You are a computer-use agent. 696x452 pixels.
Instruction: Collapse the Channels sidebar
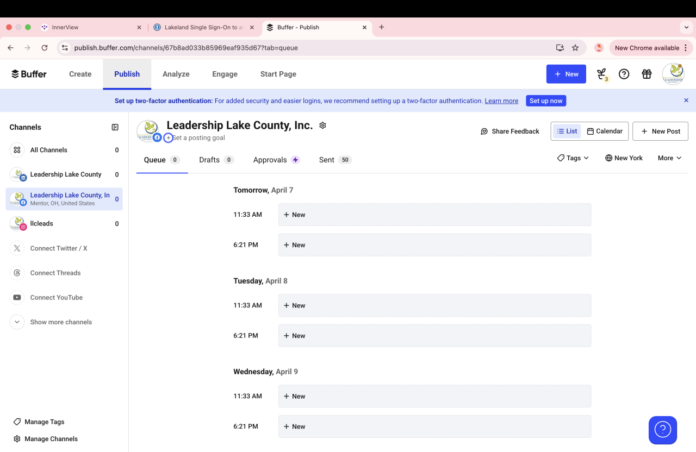[115, 127]
